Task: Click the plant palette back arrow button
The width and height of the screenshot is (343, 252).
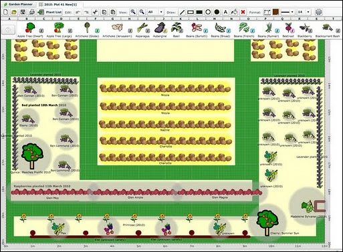Action: (x=9, y=29)
